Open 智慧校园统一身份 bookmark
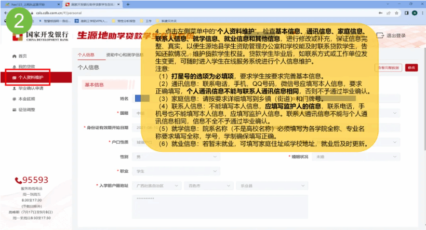Image resolution: width=426 pixels, height=230 pixels. [x=55, y=21]
